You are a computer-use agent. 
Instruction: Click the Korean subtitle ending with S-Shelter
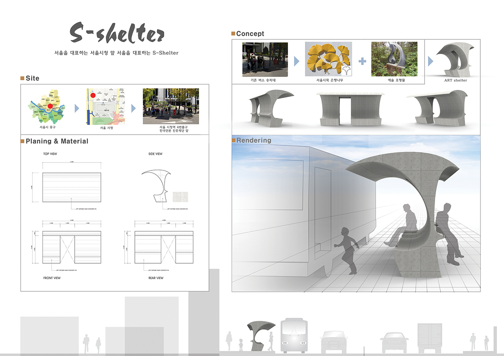(x=117, y=53)
